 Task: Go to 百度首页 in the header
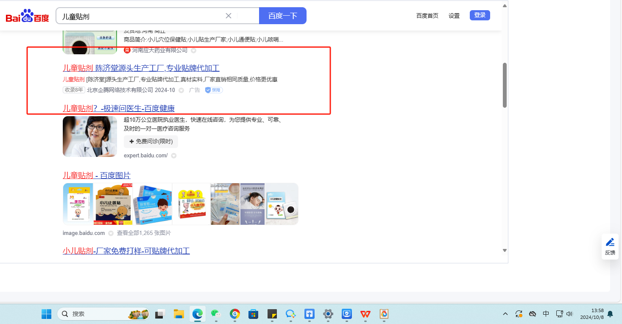pyautogui.click(x=427, y=16)
